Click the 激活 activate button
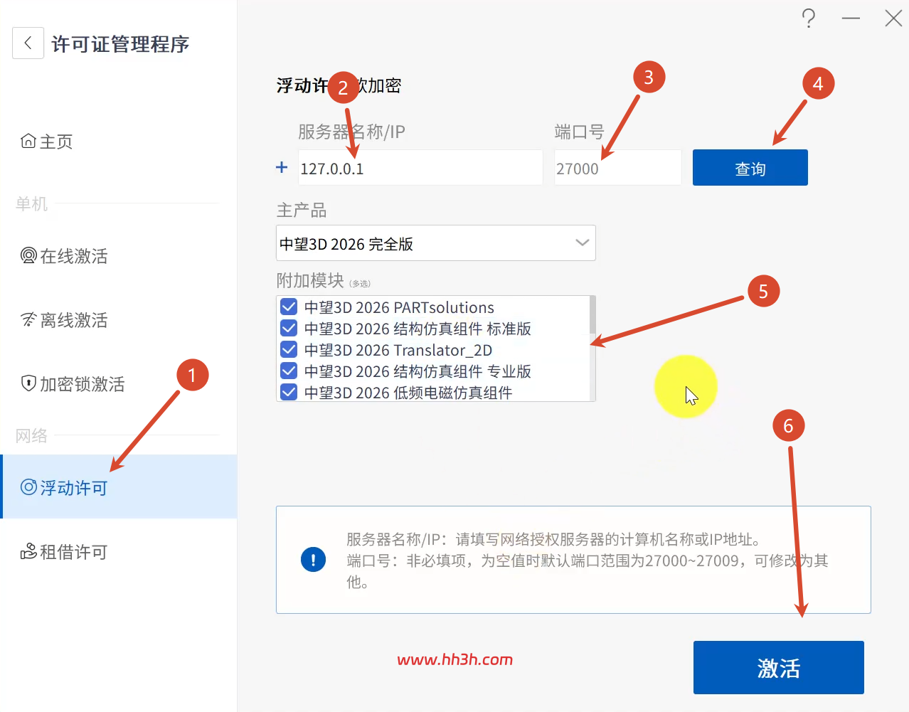The width and height of the screenshot is (909, 712). coord(779,667)
